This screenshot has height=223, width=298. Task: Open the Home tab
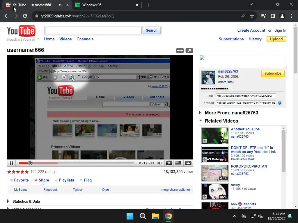pyautogui.click(x=49, y=39)
